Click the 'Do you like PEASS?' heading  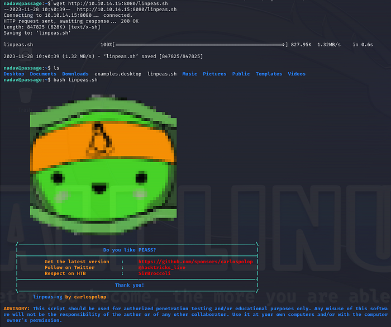point(130,250)
